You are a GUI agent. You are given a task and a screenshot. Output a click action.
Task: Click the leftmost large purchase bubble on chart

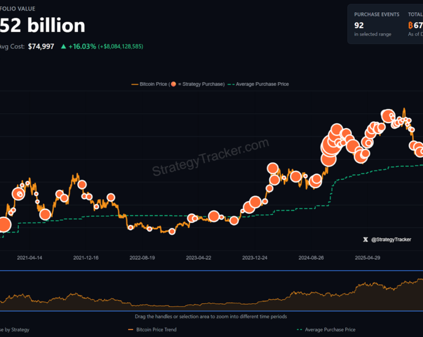tap(3, 225)
